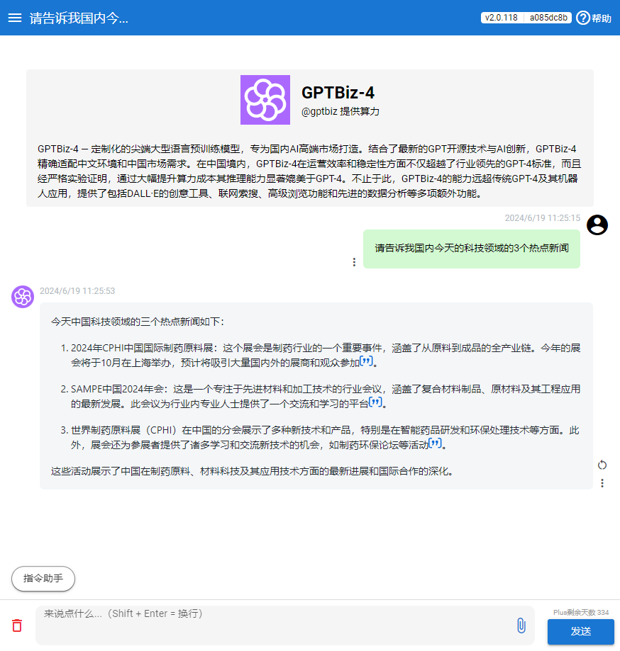Open the help page
This screenshot has height=651, width=620.
pyautogui.click(x=593, y=18)
